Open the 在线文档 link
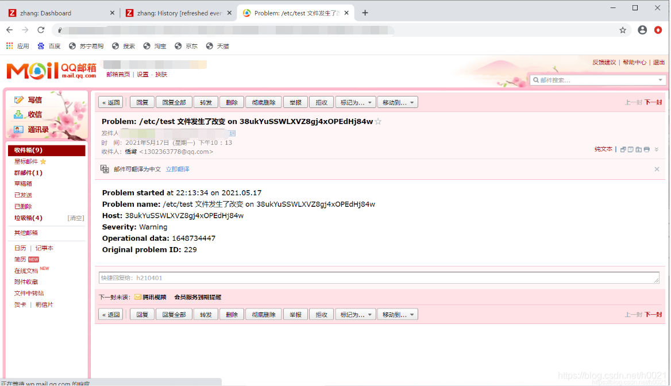The height and width of the screenshot is (386, 671). pos(26,271)
